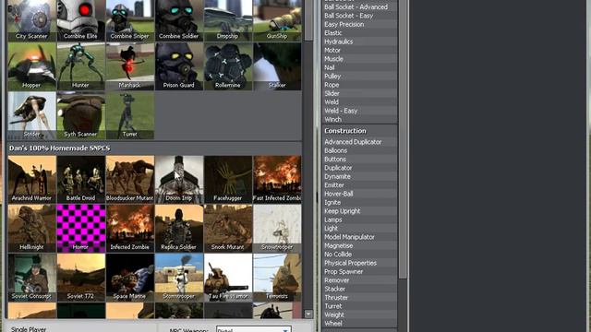591x332 pixels.
Task: Spawn the Snowtrooper SNPC
Action: point(277,229)
